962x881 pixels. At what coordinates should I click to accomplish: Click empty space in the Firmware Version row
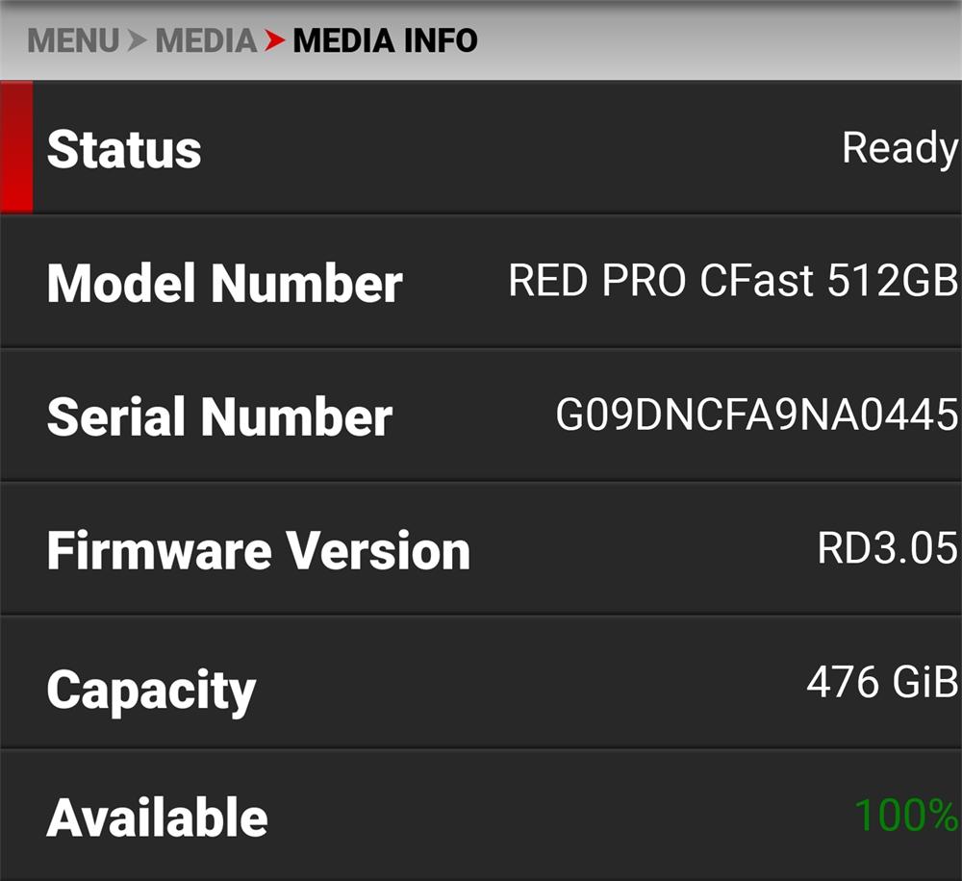pos(645,549)
